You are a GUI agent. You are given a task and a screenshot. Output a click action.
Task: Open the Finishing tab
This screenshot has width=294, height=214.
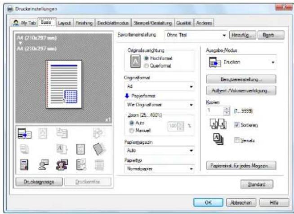coord(84,23)
